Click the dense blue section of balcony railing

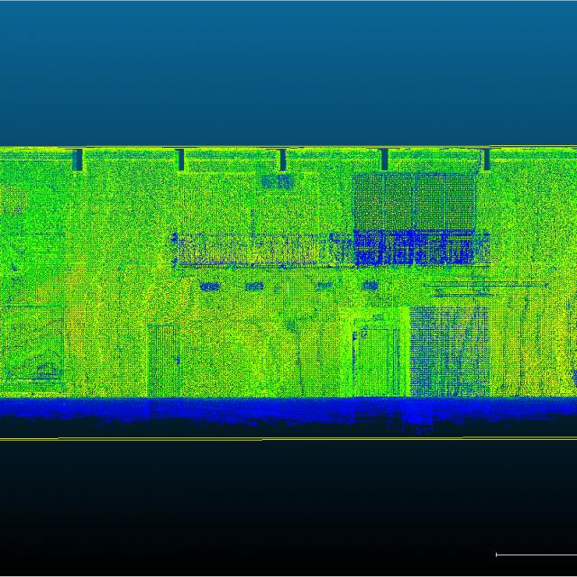413,248
